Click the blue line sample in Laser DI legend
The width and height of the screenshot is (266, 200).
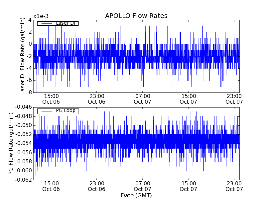(47, 23)
